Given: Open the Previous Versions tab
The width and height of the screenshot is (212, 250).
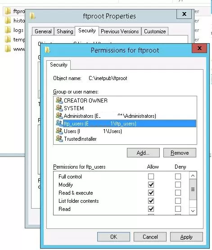Looking at the screenshot, I should pos(120,31).
